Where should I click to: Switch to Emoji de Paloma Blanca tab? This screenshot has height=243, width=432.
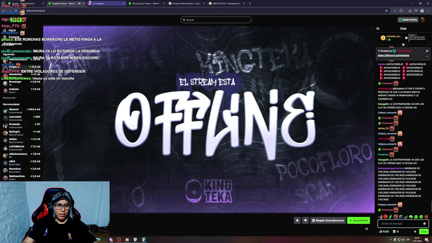[186, 3]
